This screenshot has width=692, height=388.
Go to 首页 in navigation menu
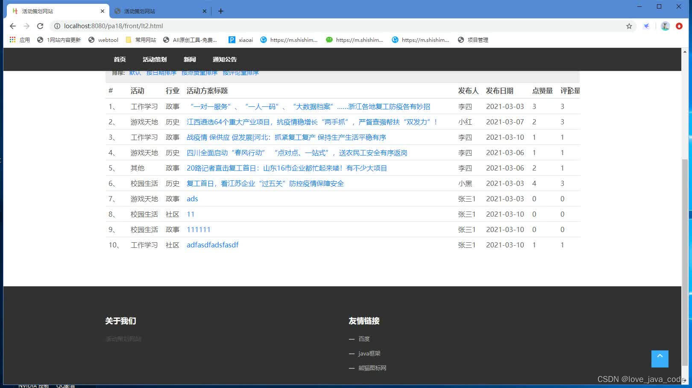[120, 59]
